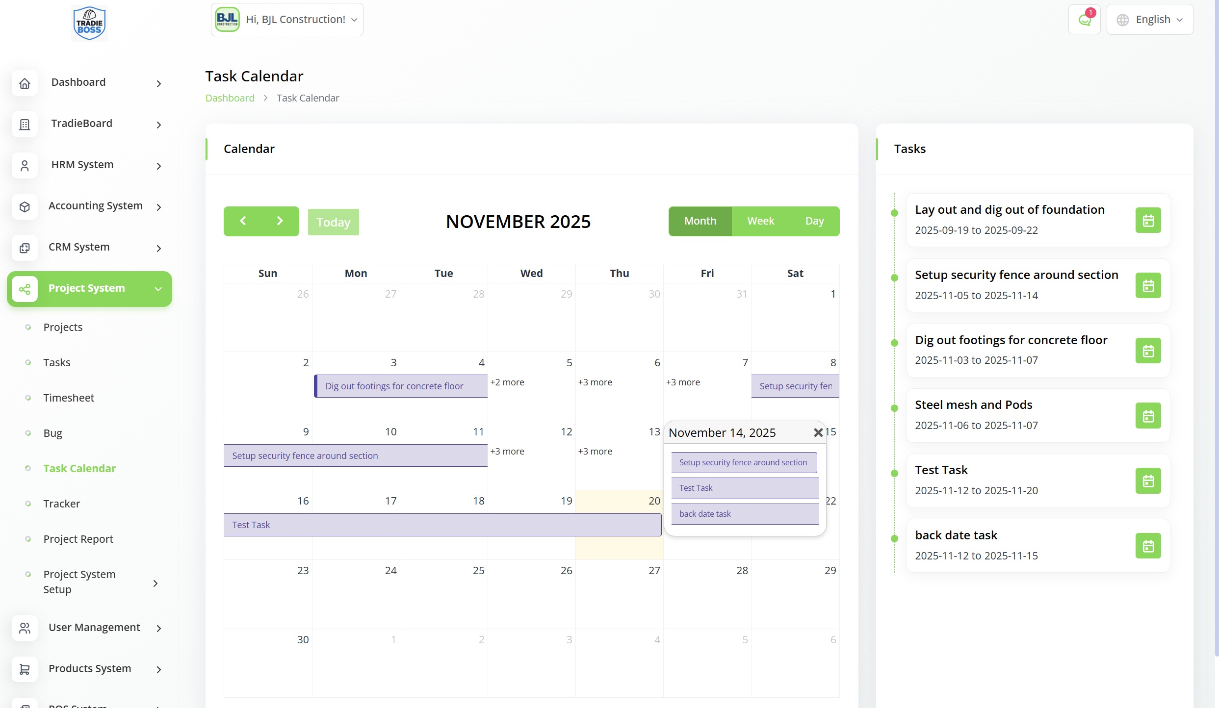Open Project Report in sidebar
The image size is (1219, 708).
pos(78,539)
